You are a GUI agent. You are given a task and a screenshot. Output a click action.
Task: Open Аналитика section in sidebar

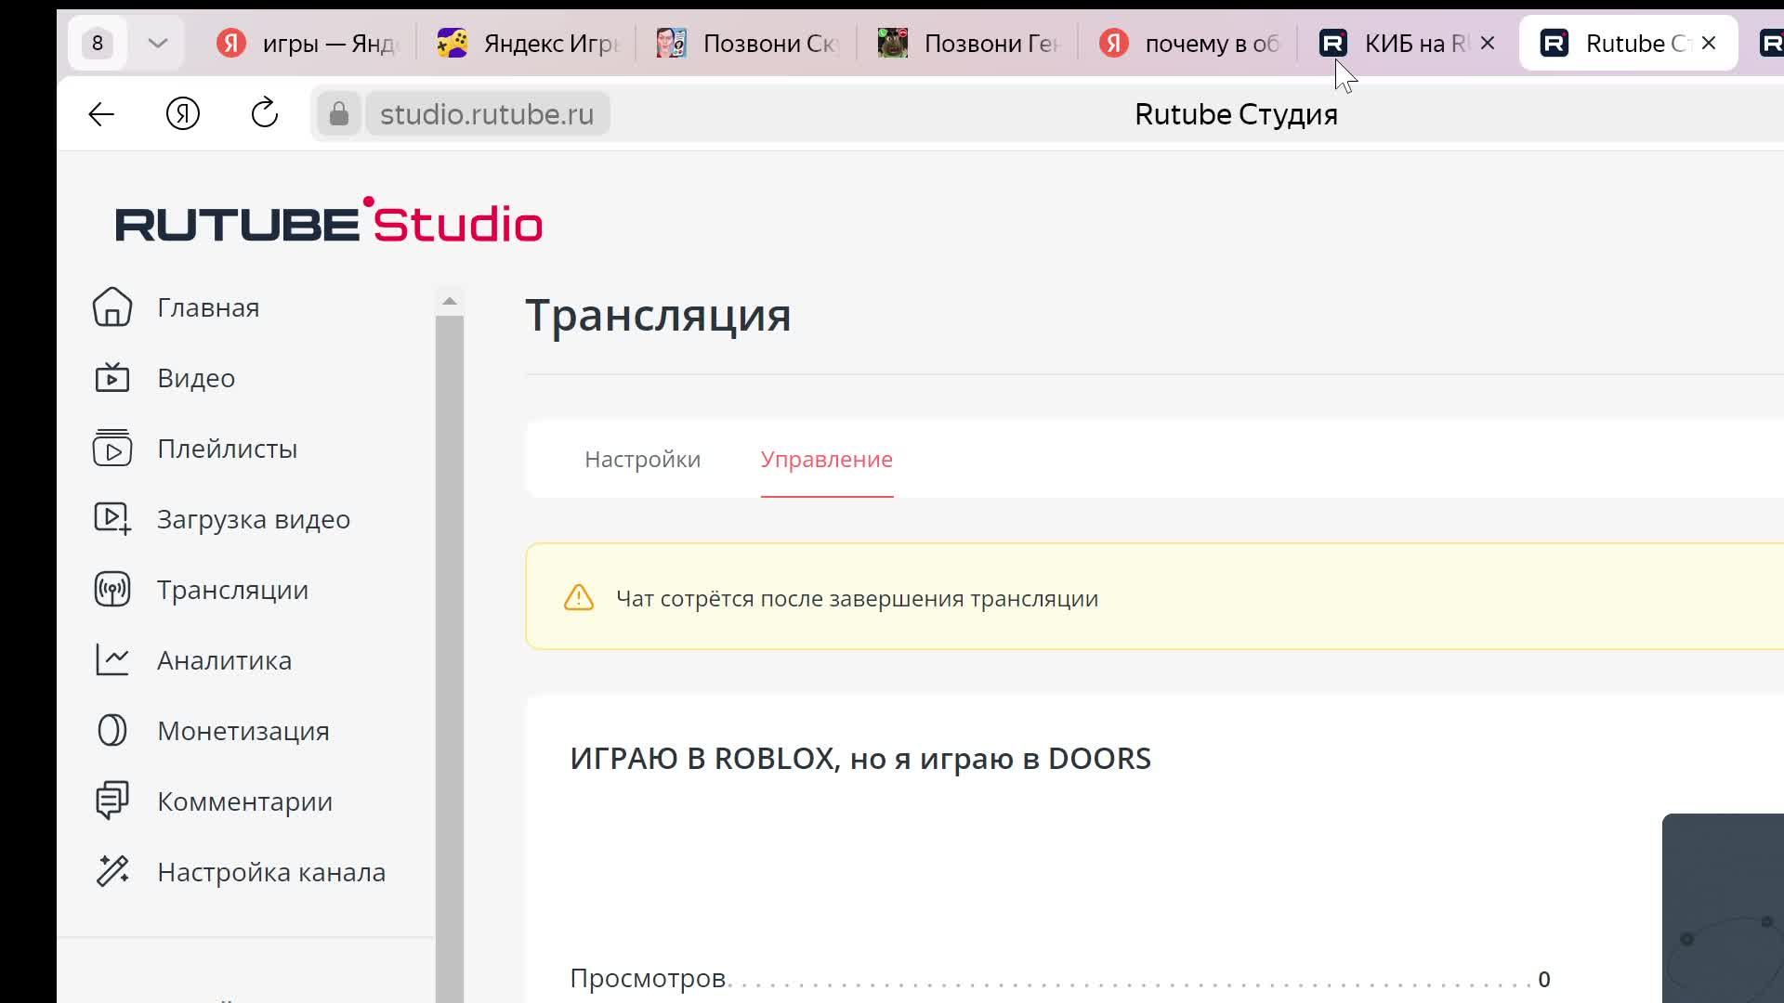(x=224, y=660)
